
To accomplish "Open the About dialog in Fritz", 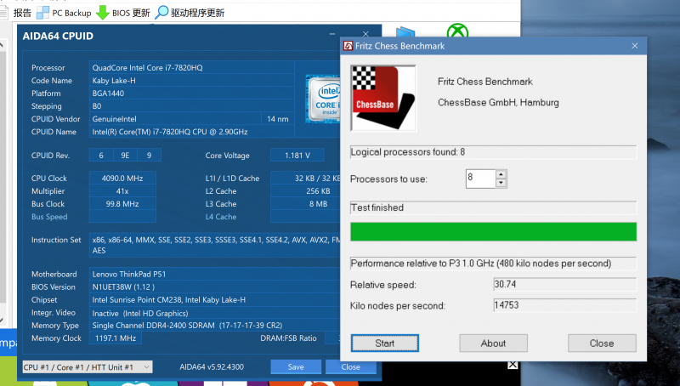I will tap(493, 343).
